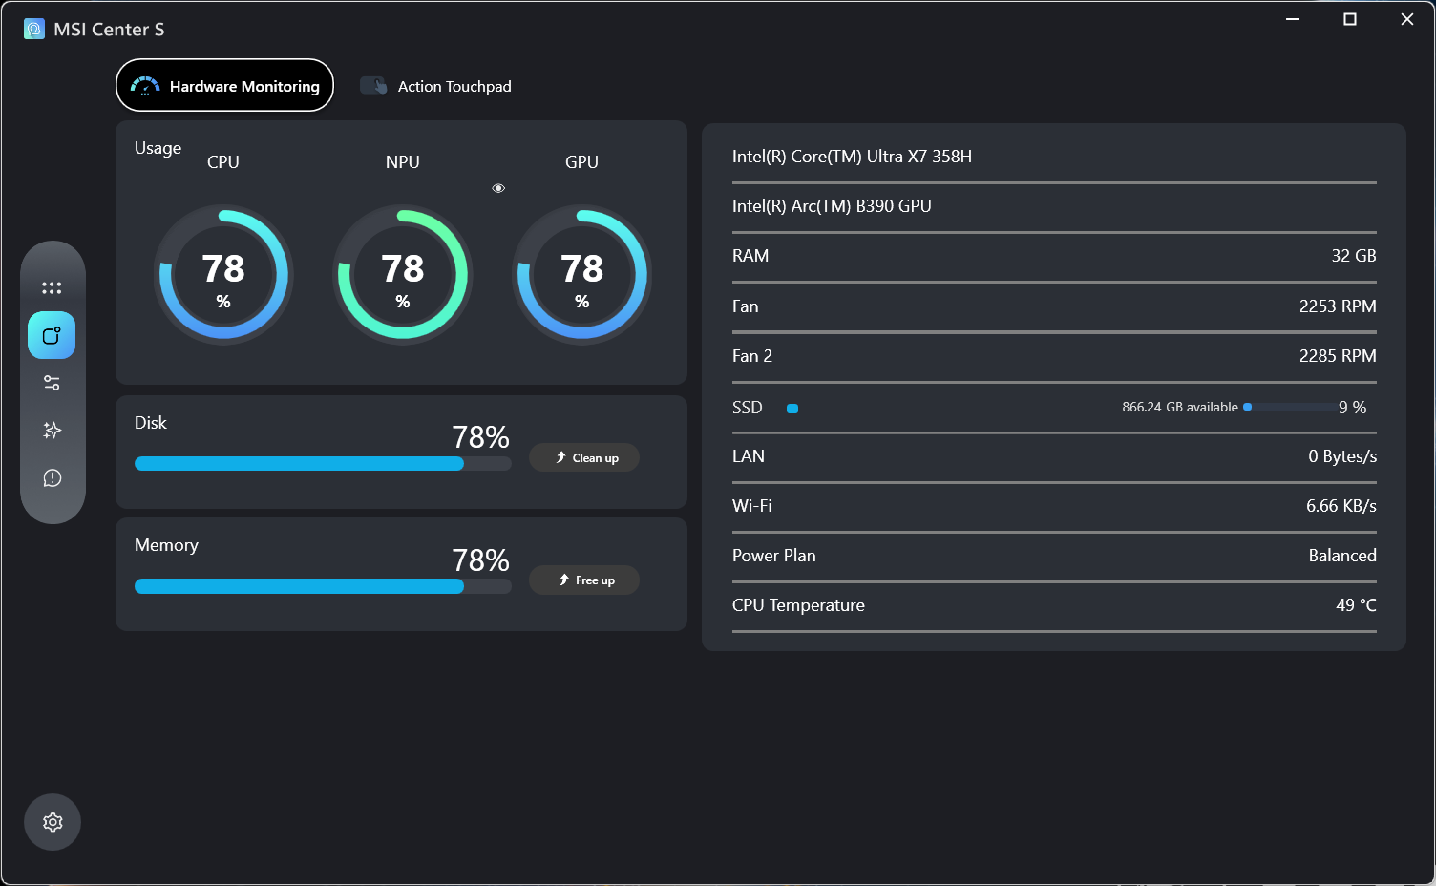Click the GPU usage gauge
Screen dimensions: 1436x886
[x=581, y=275]
